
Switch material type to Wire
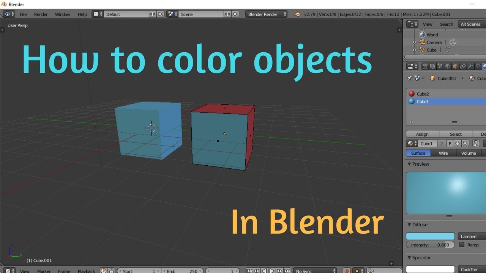[x=443, y=153]
